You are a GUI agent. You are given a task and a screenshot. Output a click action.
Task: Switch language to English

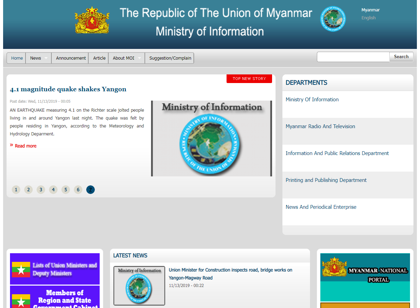coord(369,18)
